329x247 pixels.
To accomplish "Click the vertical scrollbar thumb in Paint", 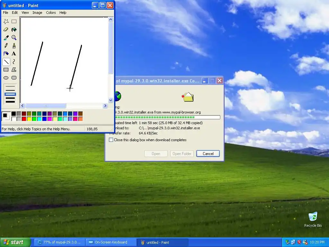I will 111,48.
